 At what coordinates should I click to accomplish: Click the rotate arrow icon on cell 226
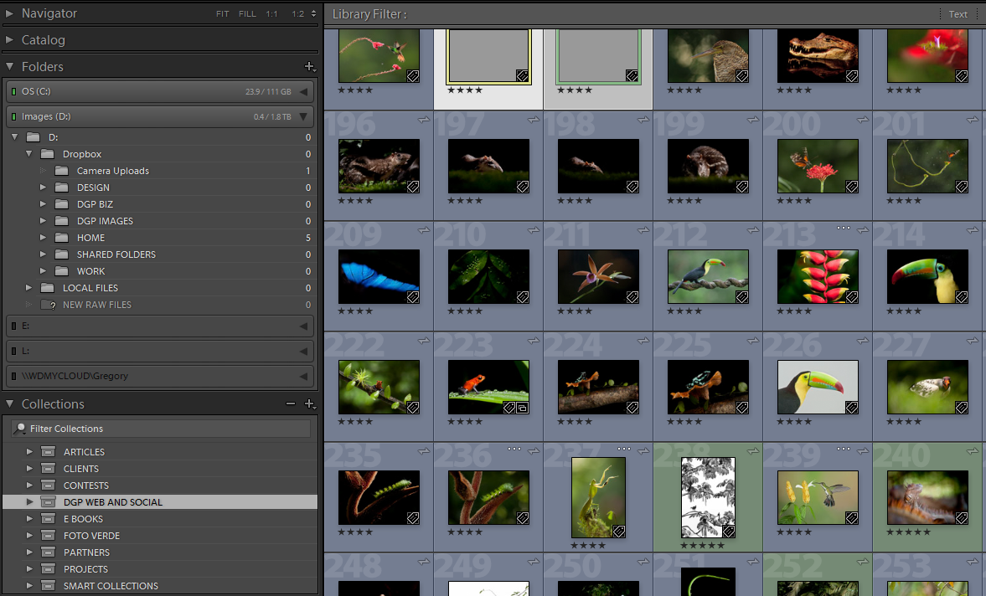click(x=862, y=341)
